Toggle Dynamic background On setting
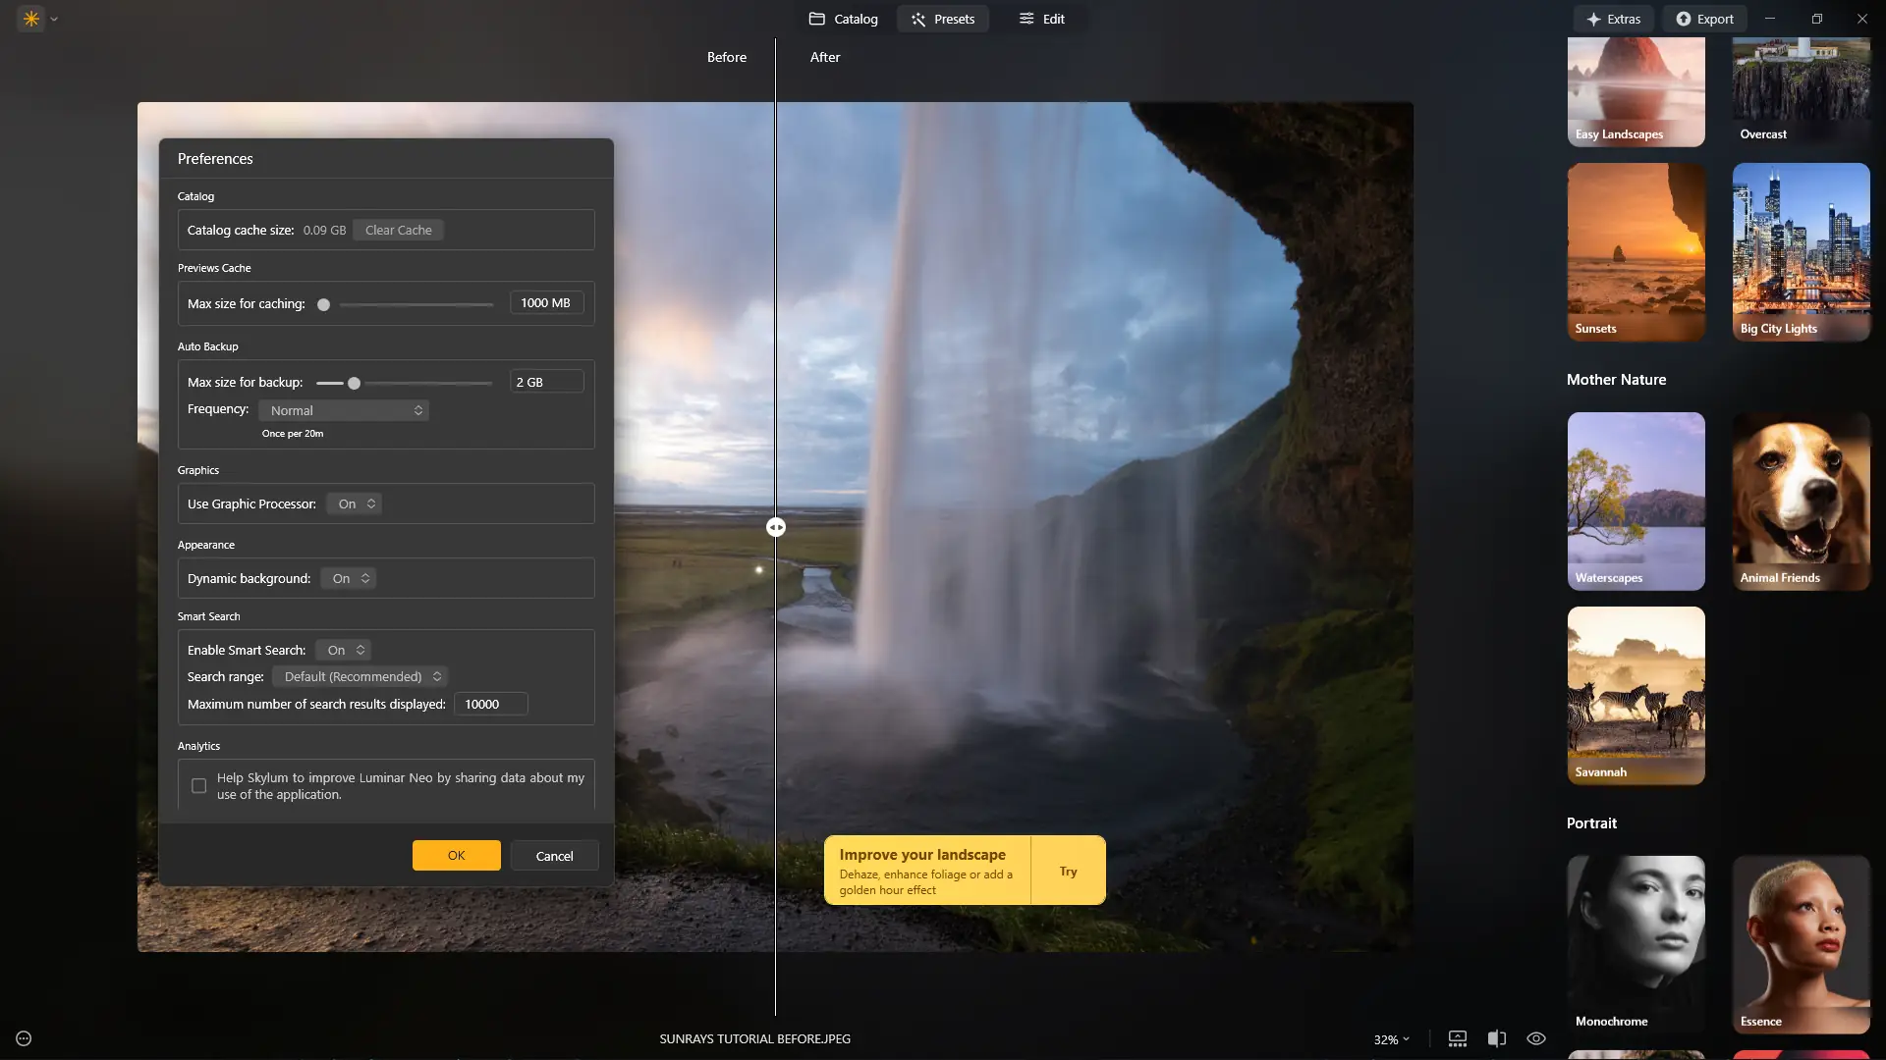 (350, 578)
